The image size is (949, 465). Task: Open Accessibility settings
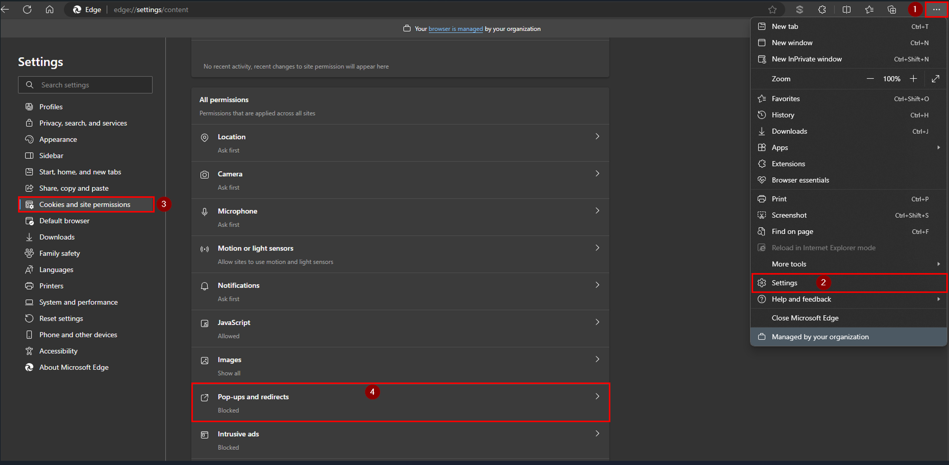click(x=85, y=351)
